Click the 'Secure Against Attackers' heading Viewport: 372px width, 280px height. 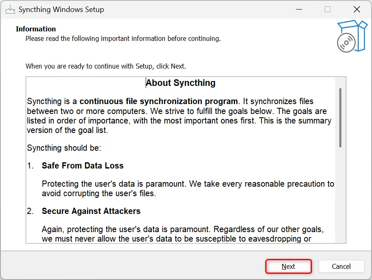tap(91, 211)
